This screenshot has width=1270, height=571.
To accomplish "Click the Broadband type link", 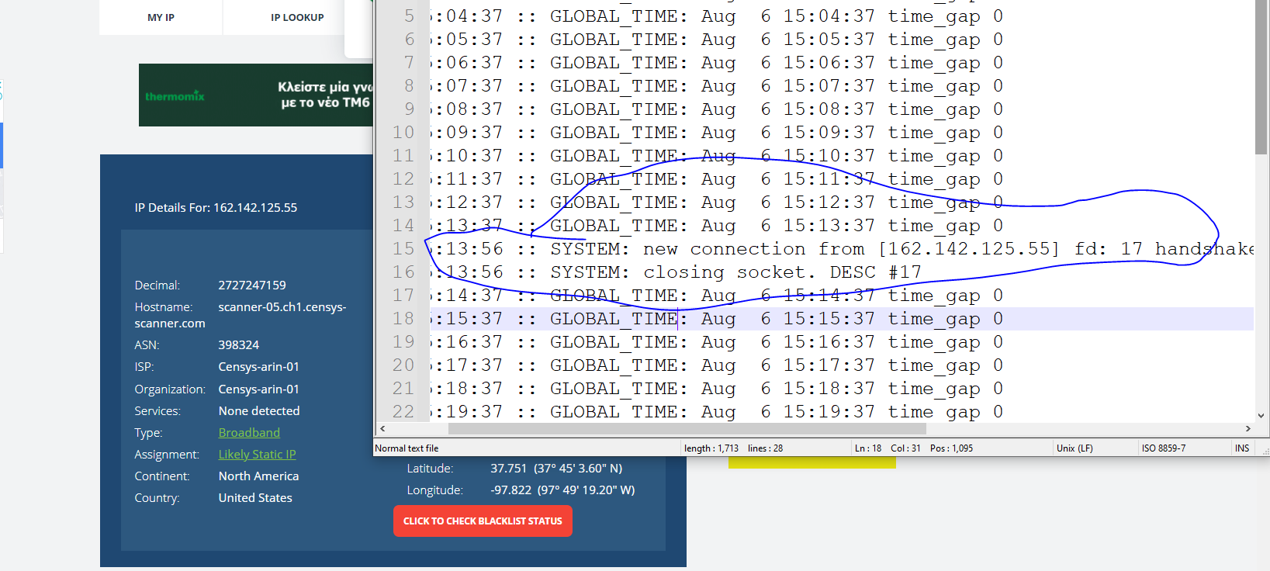I will pyautogui.click(x=249, y=432).
